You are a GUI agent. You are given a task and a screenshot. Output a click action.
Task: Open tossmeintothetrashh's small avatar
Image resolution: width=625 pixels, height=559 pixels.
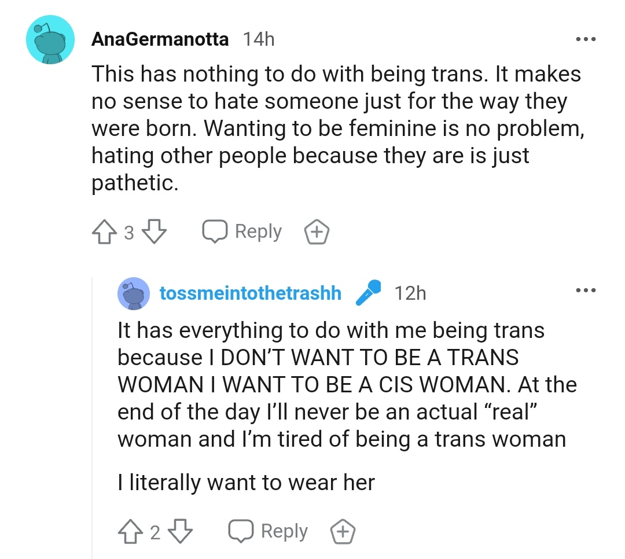134,293
